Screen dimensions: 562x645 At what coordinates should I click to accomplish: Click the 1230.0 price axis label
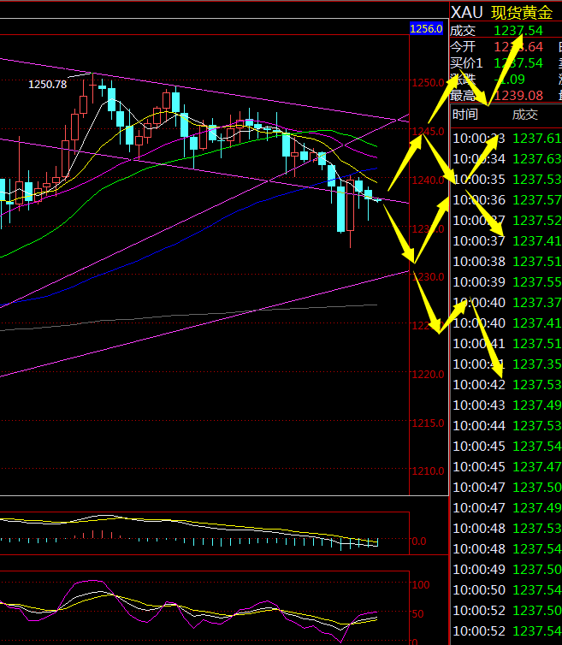(429, 277)
